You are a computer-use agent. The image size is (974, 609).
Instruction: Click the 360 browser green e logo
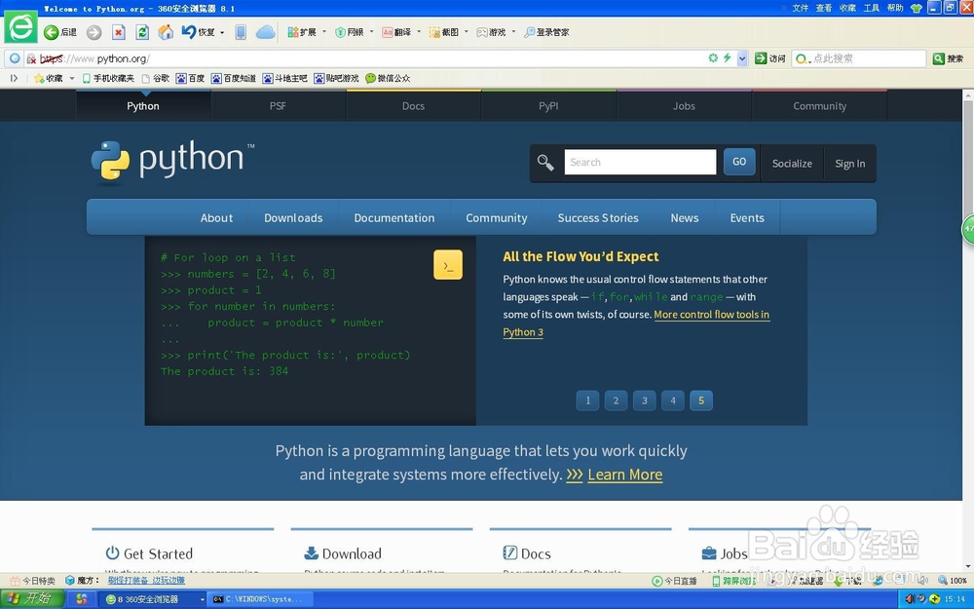[x=20, y=27]
